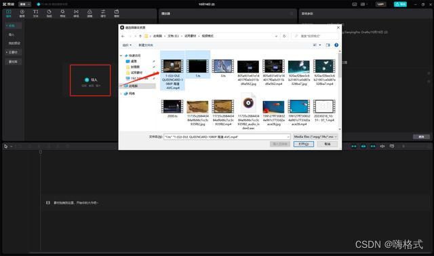Click the Cancel button in the dialog
Viewport: 434px width, 256px height.
pyautogui.click(x=328, y=144)
